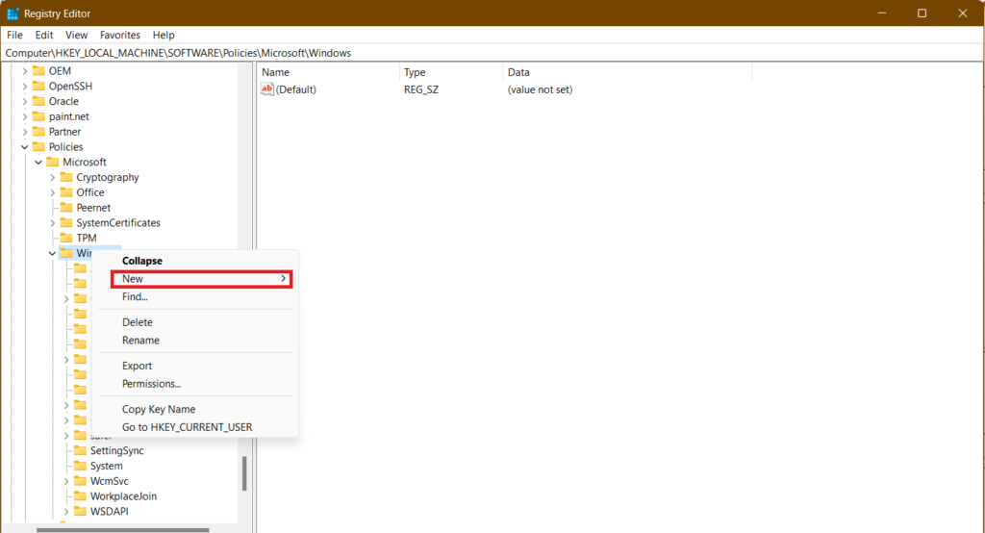Expand the WSDAPI key
Image resolution: width=985 pixels, height=533 pixels.
point(66,511)
